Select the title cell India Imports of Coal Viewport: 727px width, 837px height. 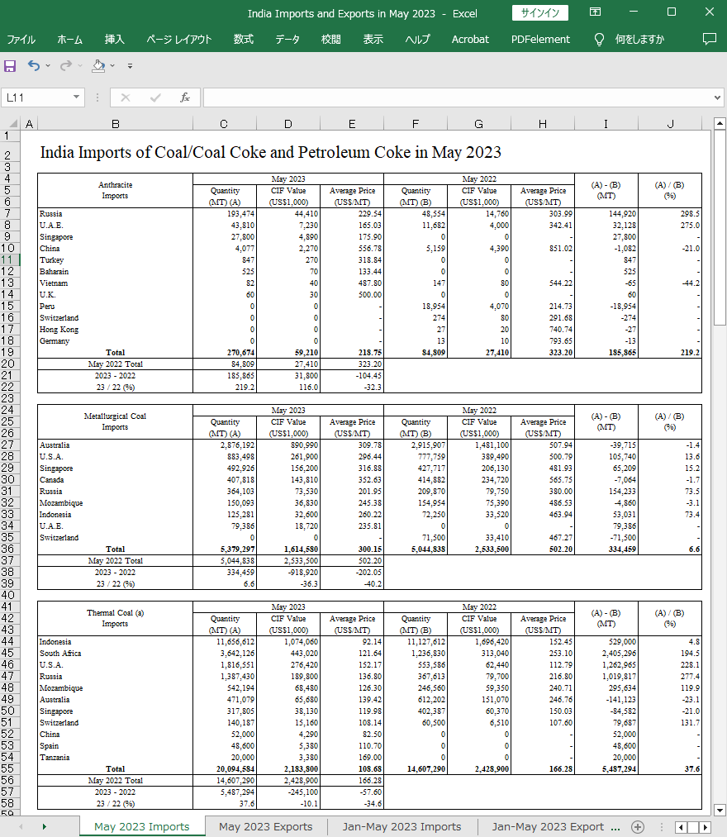pos(271,152)
